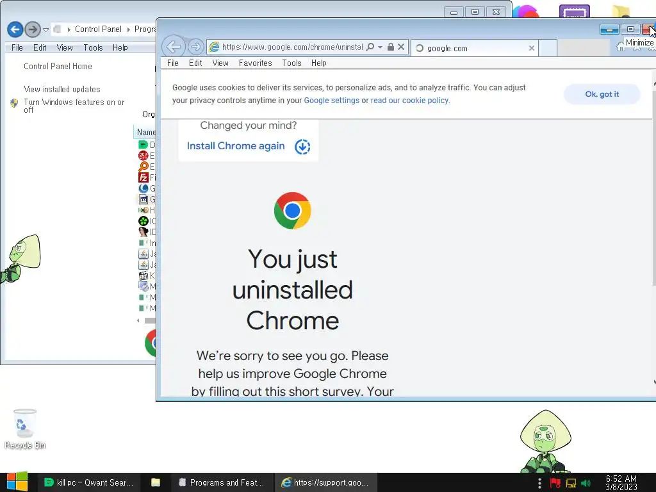Select the orange magnifier program icon entry
This screenshot has width=656, height=492.
[x=143, y=167]
